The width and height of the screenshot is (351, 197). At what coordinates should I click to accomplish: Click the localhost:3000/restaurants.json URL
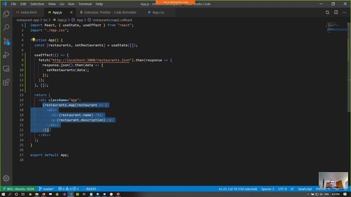(x=90, y=60)
